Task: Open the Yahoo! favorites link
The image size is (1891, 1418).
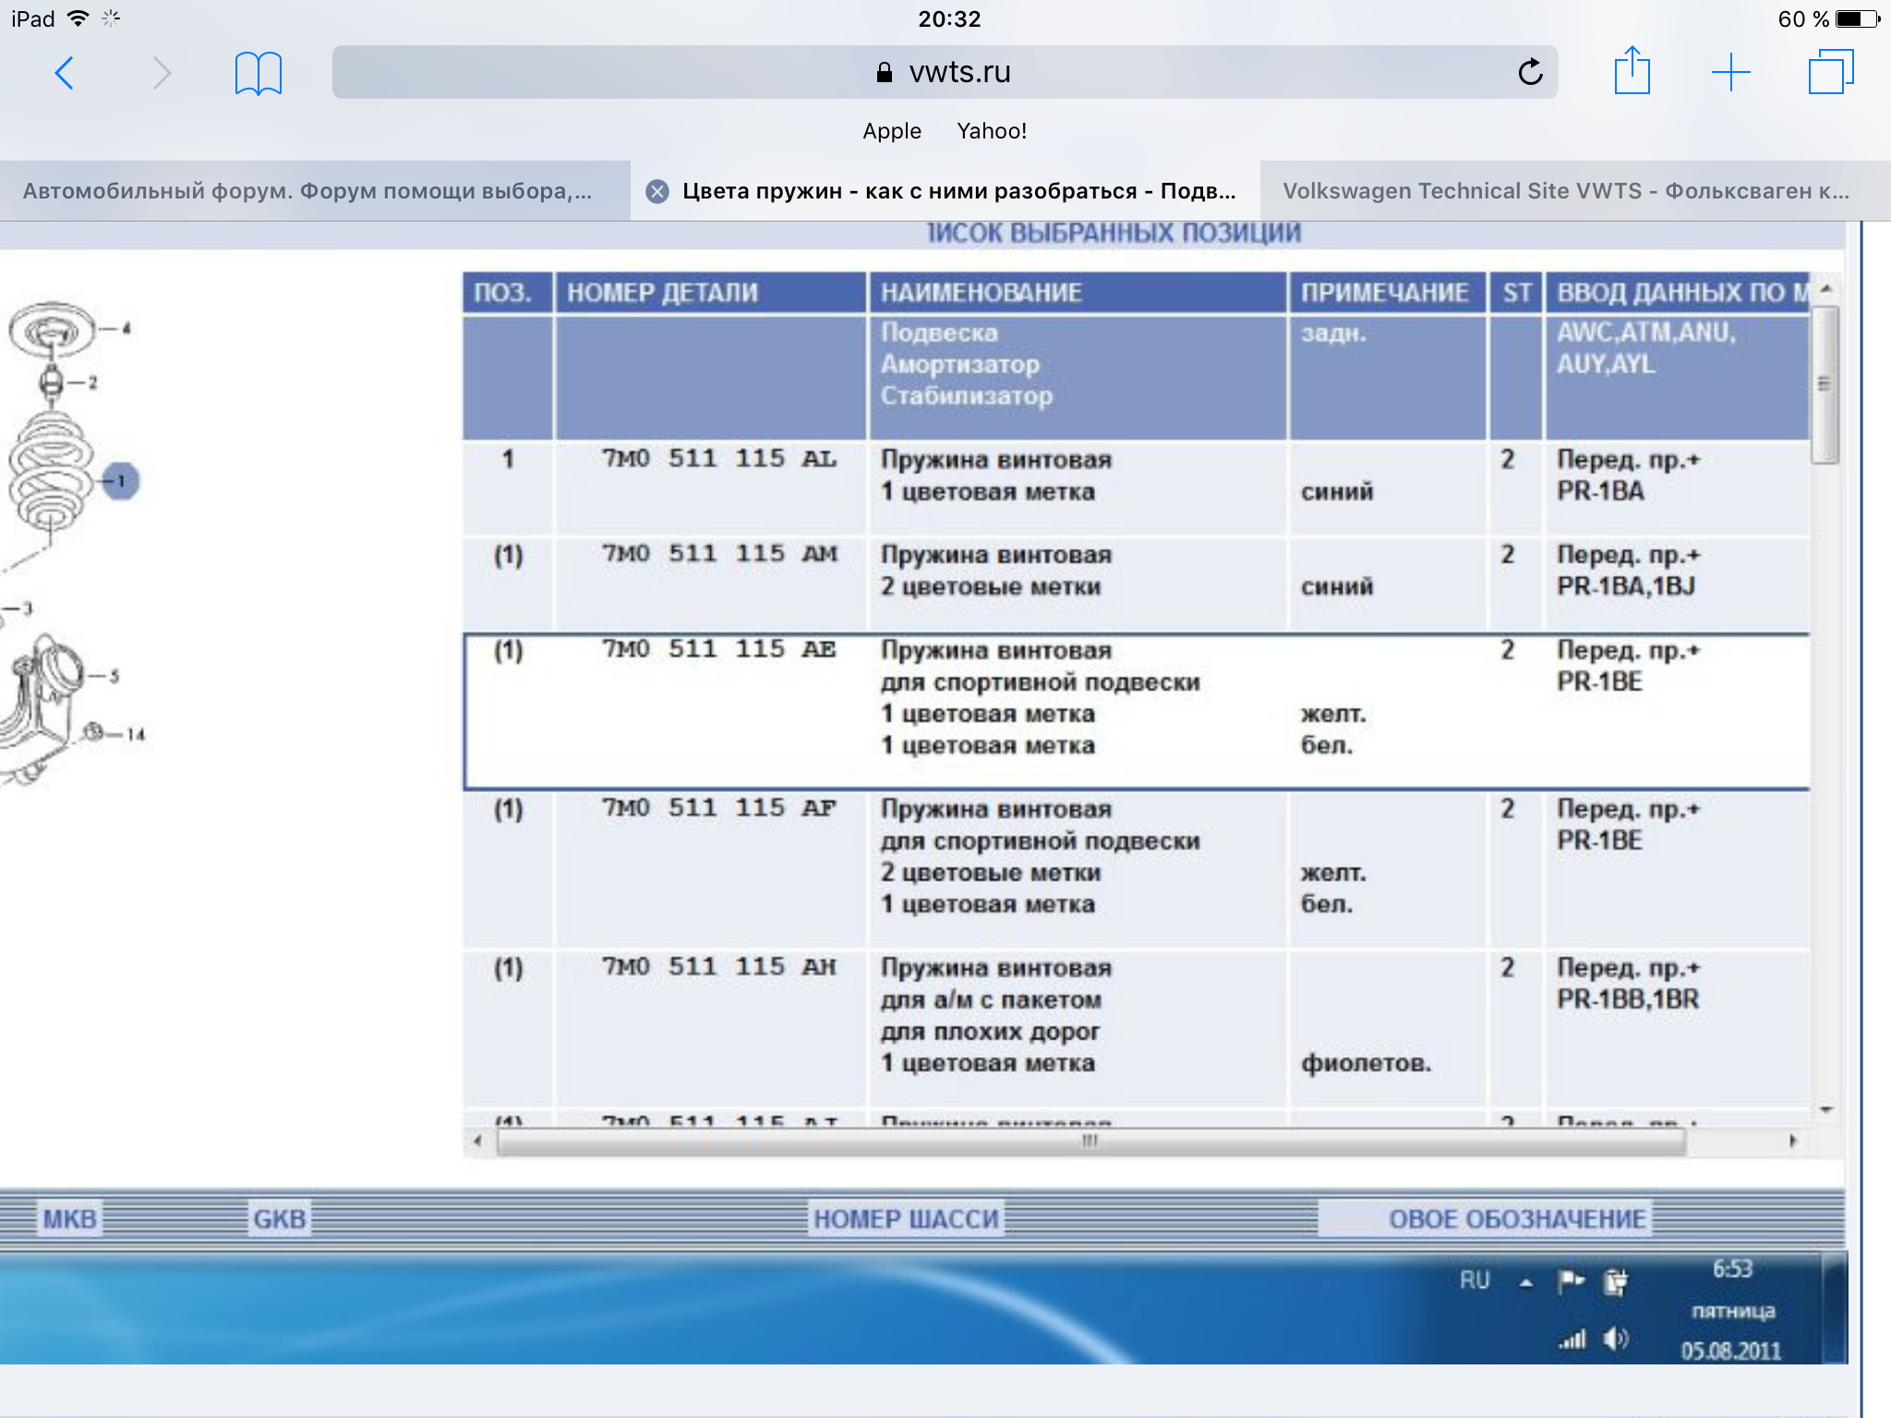Action: 992,131
